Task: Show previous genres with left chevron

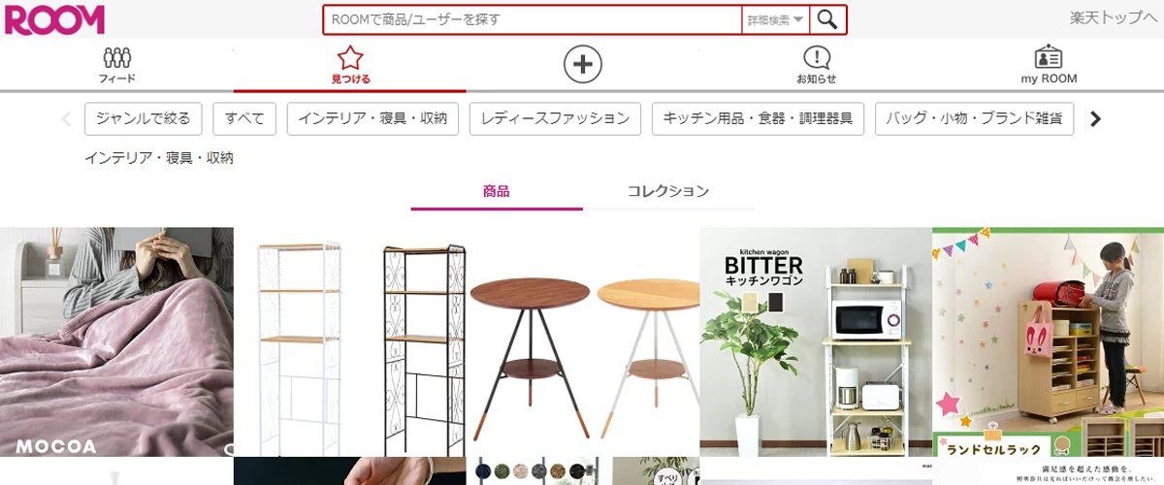Action: click(x=66, y=119)
